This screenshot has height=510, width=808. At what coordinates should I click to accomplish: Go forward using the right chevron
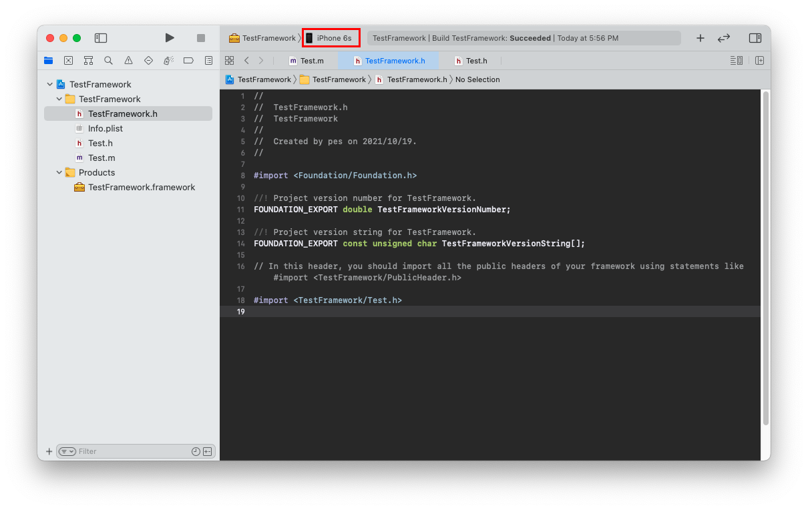pyautogui.click(x=261, y=60)
